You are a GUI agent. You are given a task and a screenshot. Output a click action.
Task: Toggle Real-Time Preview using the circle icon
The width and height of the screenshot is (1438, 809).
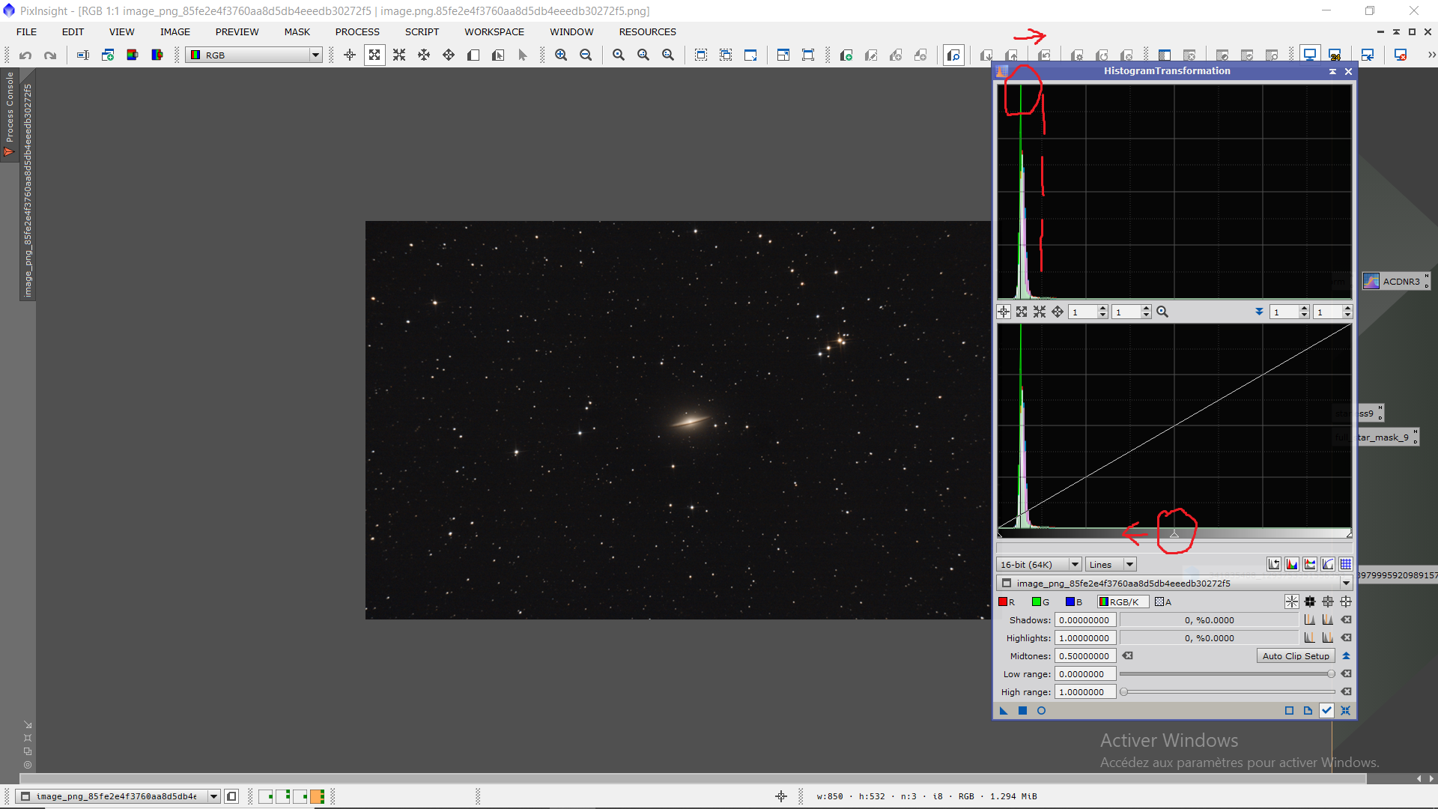[1041, 711]
